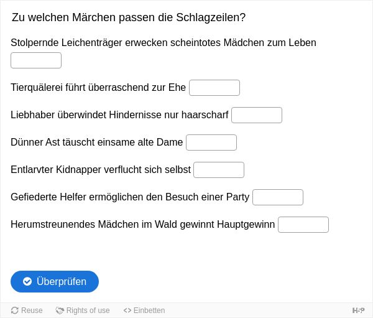
Task: Open the Reuse link
Action: (x=27, y=311)
